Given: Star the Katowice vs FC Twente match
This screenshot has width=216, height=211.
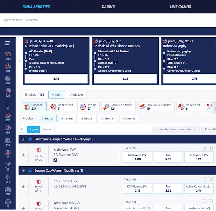Looking at the screenshot, I should (x=23, y=155).
